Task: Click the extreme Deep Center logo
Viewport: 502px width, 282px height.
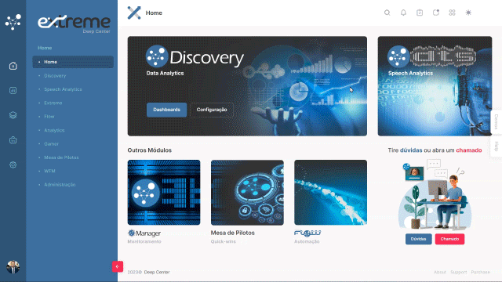Action: [x=74, y=23]
